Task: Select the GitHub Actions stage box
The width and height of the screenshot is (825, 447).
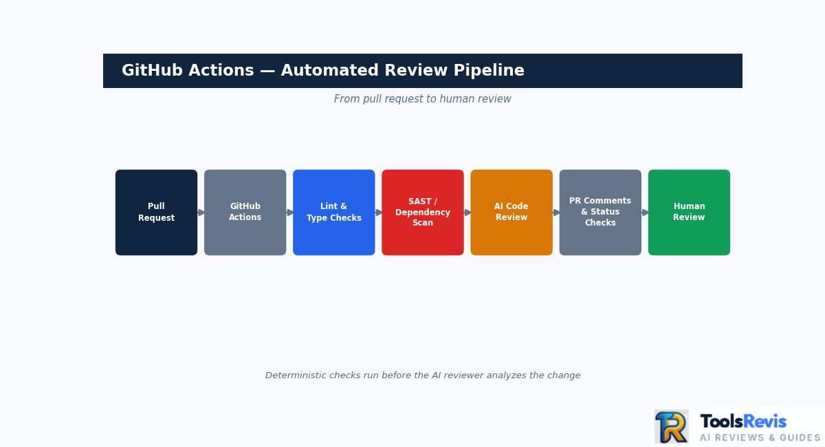Action: [x=245, y=212]
